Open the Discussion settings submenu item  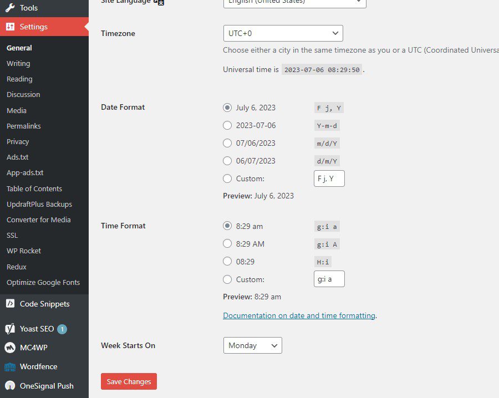[23, 94]
